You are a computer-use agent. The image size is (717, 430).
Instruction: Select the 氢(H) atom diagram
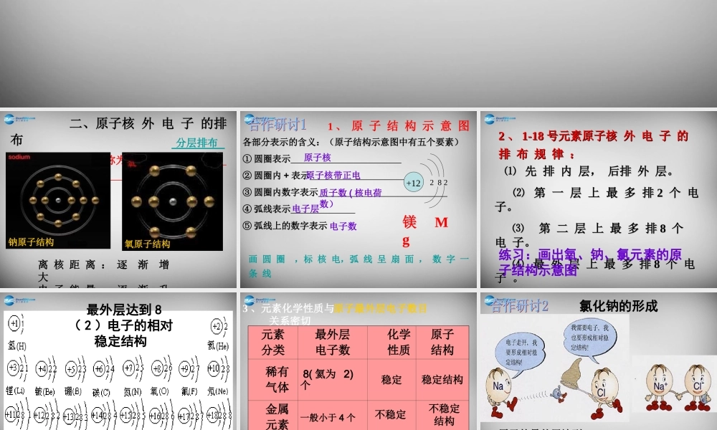tap(16, 332)
